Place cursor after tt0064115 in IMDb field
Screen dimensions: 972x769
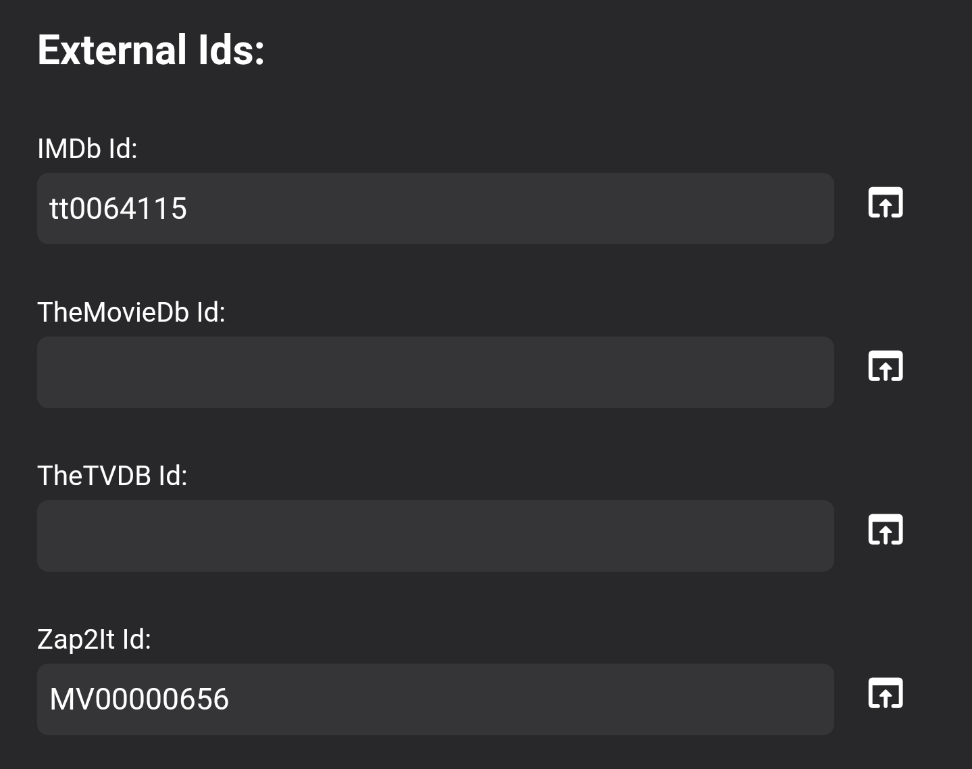(193, 208)
